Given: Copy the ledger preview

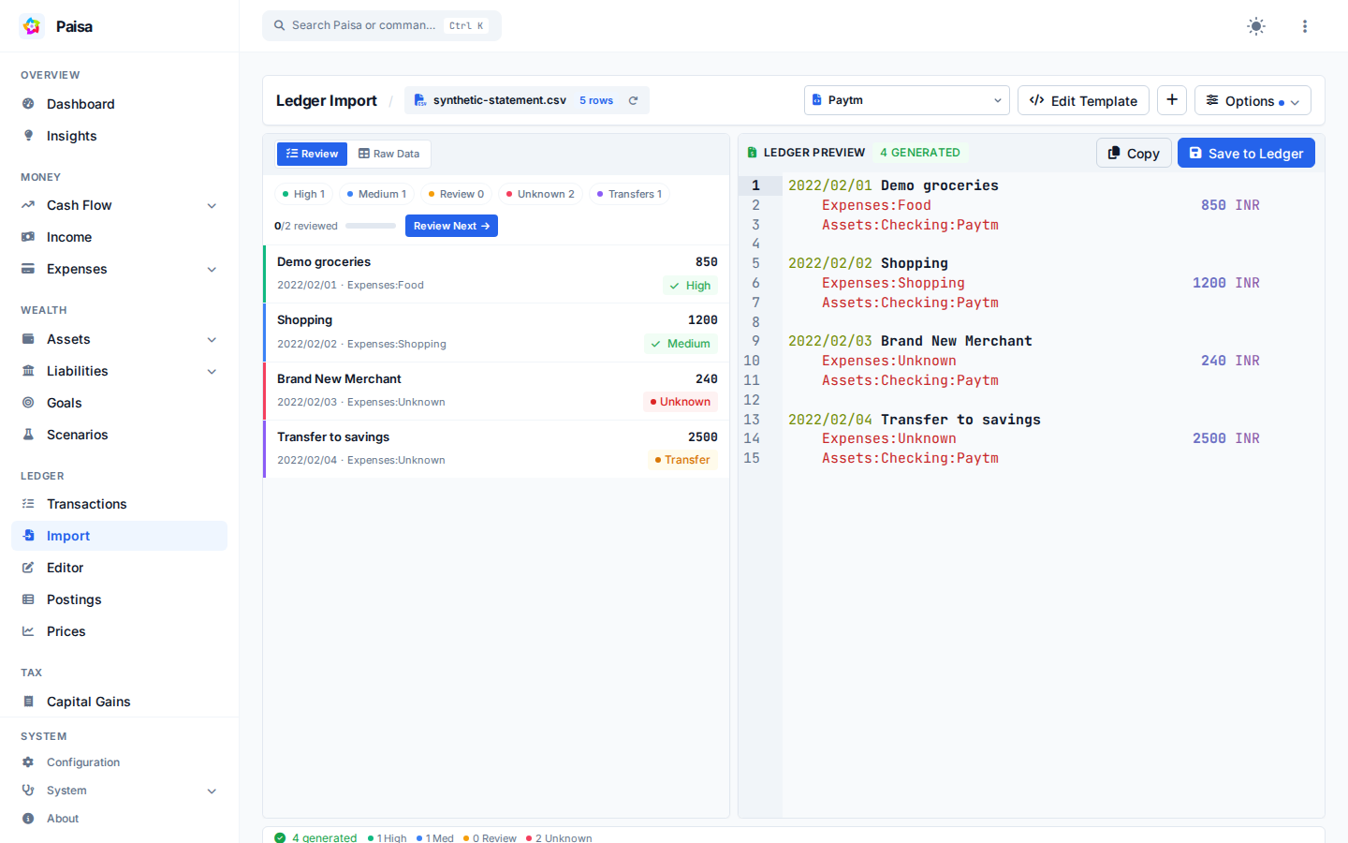Looking at the screenshot, I should 1134,153.
